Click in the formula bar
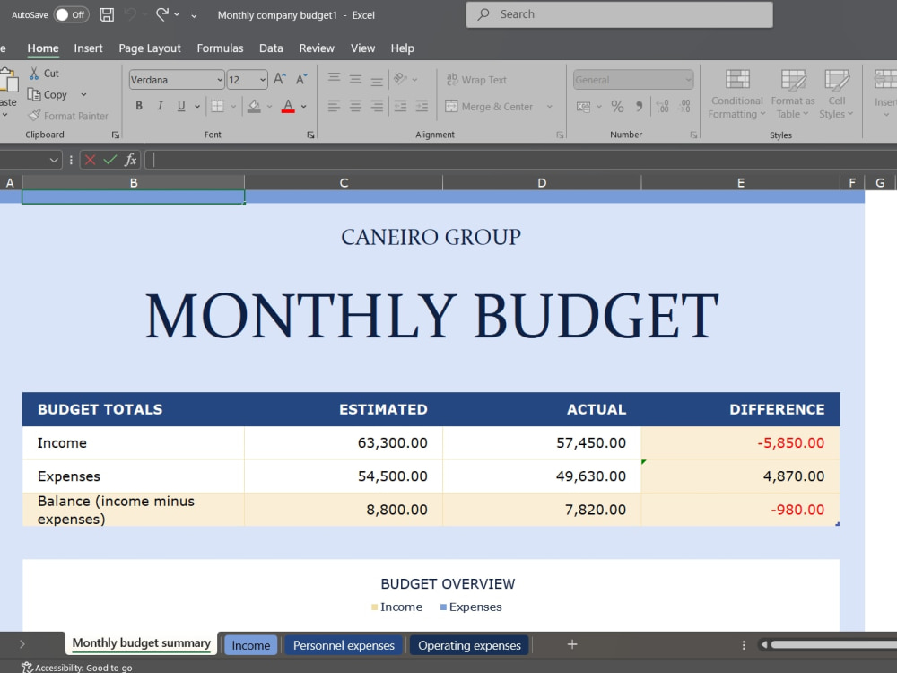Image resolution: width=897 pixels, height=673 pixels. coord(520,160)
